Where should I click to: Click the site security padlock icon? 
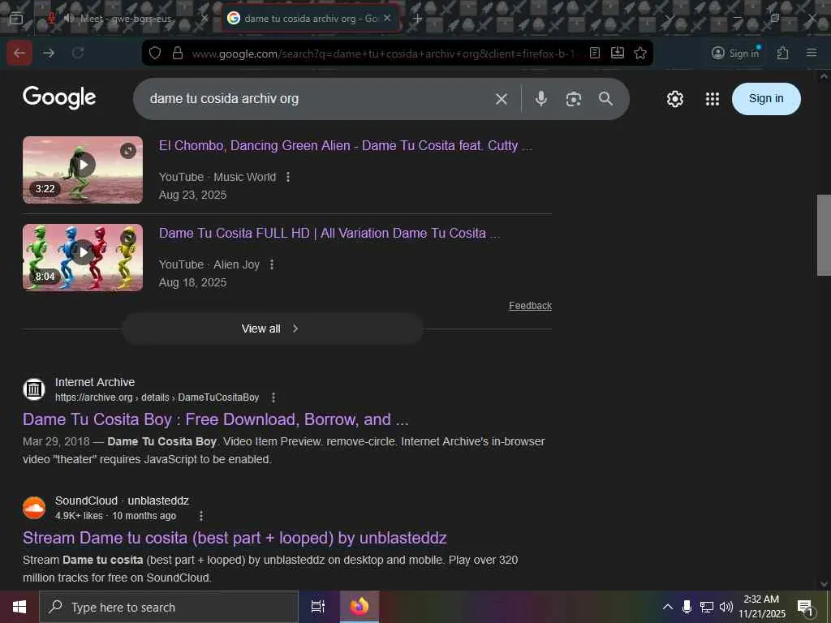[x=178, y=53]
